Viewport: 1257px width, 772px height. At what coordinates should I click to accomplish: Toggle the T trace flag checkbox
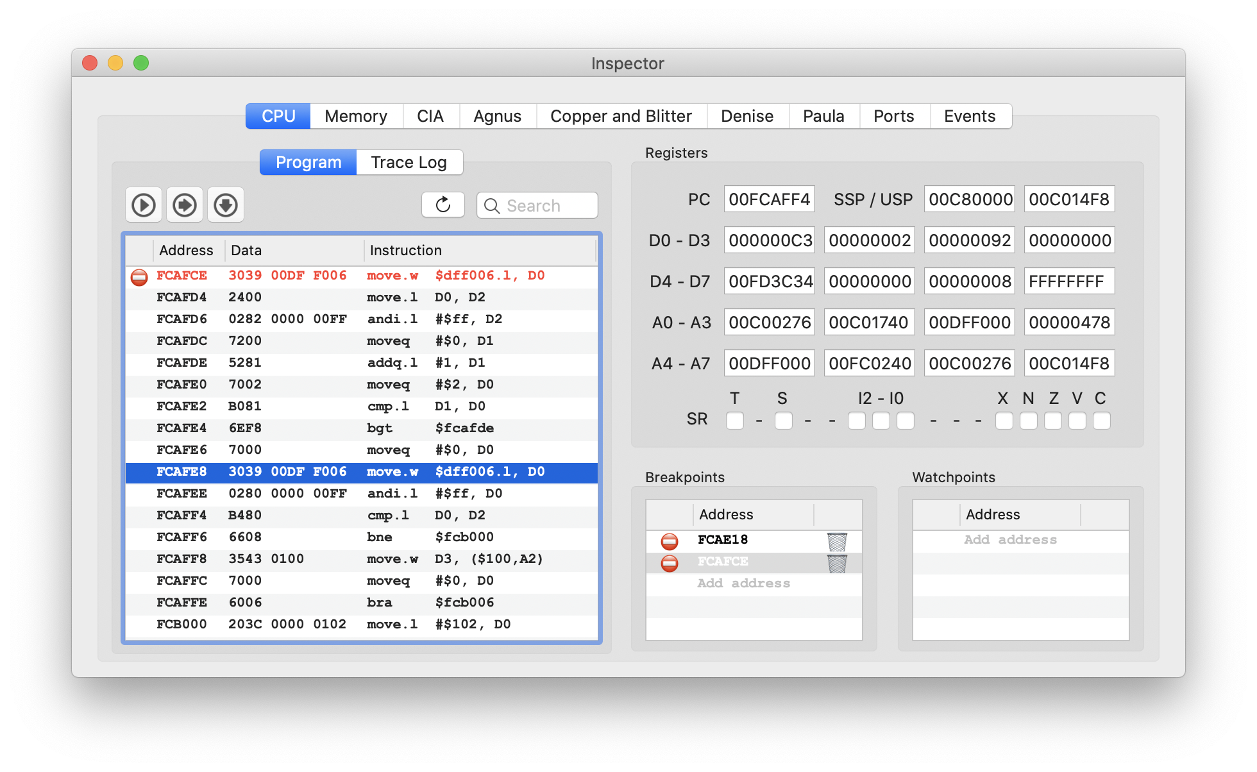click(x=735, y=421)
